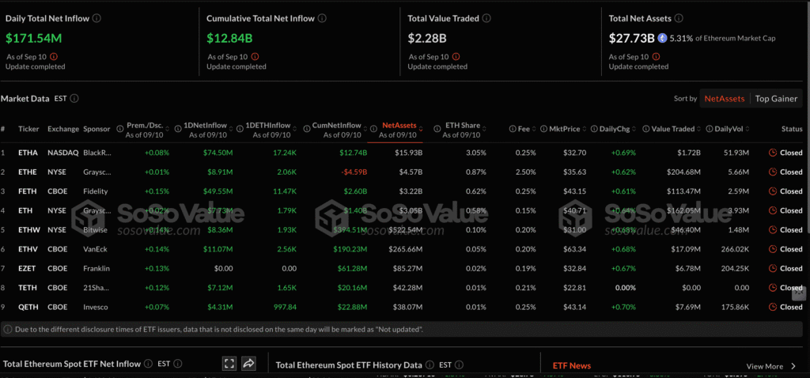Sort by DailyChg column header
Screen dimensions: 810x378
coord(614,129)
